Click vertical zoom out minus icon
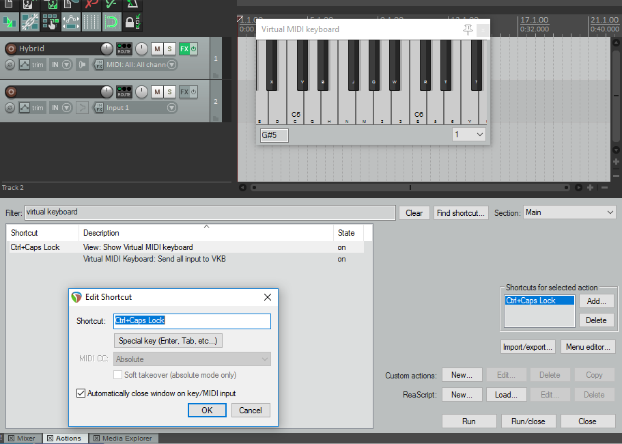Screen dimensions: 622x444 [x=616, y=176]
